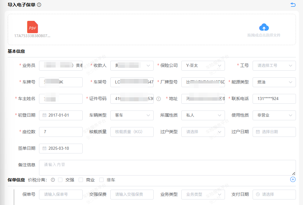Open the 使用性质 dropdown showing 非营业
This screenshot has height=205, width=303.
(x=274, y=115)
